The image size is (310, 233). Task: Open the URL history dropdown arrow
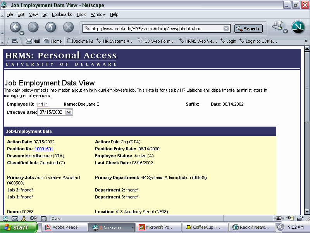(x=226, y=28)
